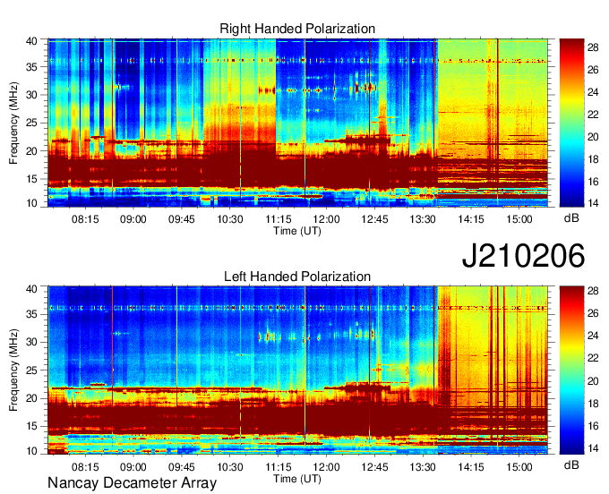The height and width of the screenshot is (494, 609).
Task: Click the 12:45 time tick of Right Handed plot
Action: pyautogui.click(x=374, y=219)
